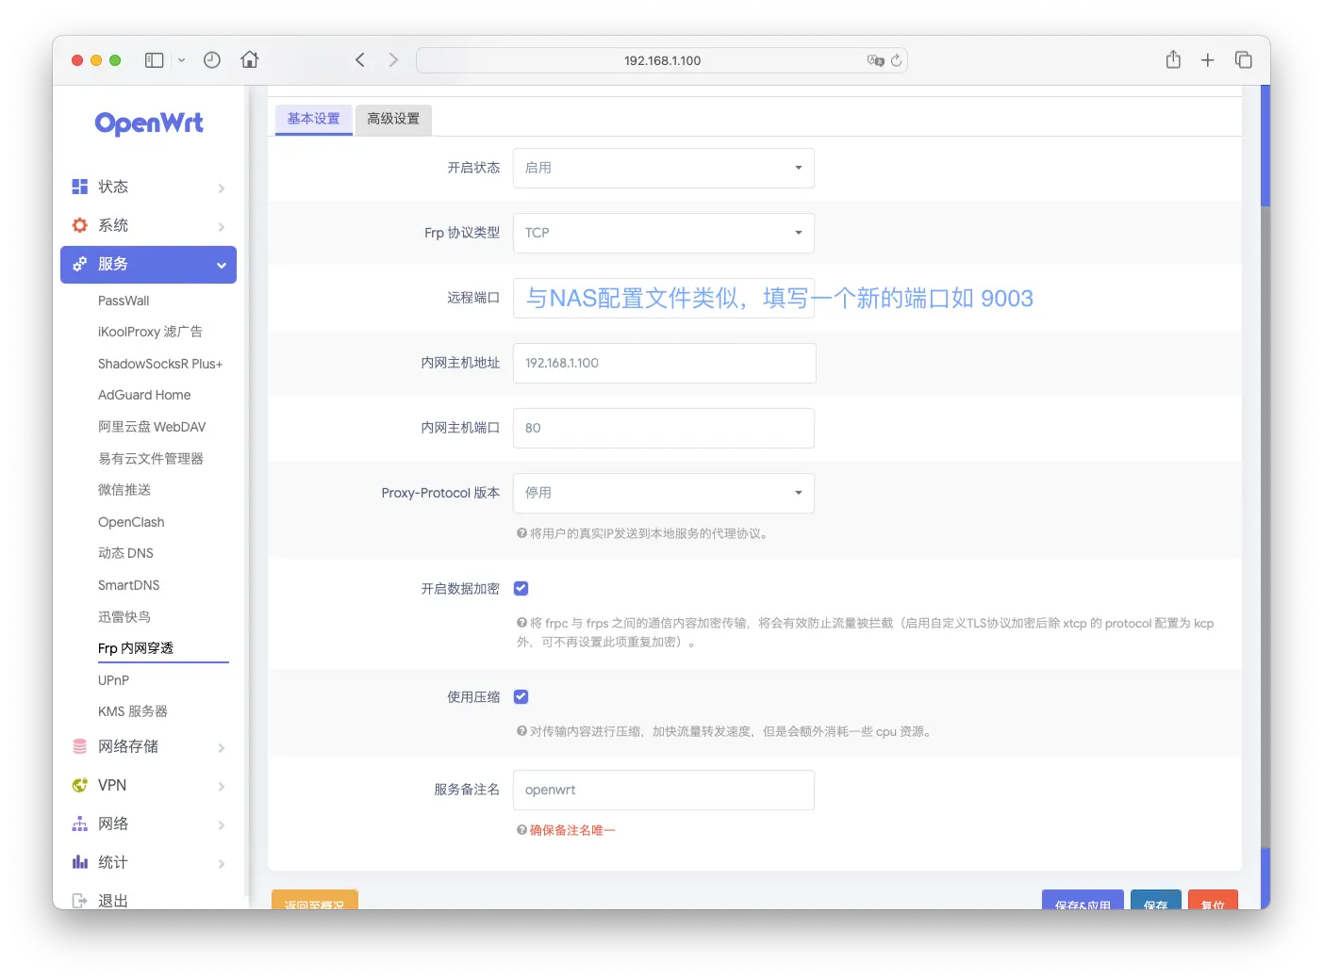Image resolution: width=1323 pixels, height=979 pixels.
Task: Open a new tab with plus icon
Action: pos(1207,60)
